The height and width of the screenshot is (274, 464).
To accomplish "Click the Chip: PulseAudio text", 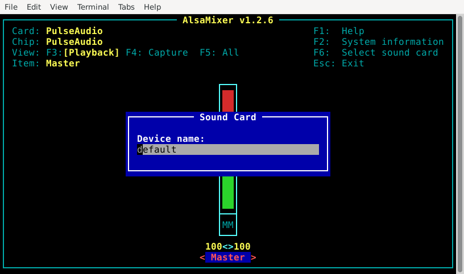I will (57, 41).
